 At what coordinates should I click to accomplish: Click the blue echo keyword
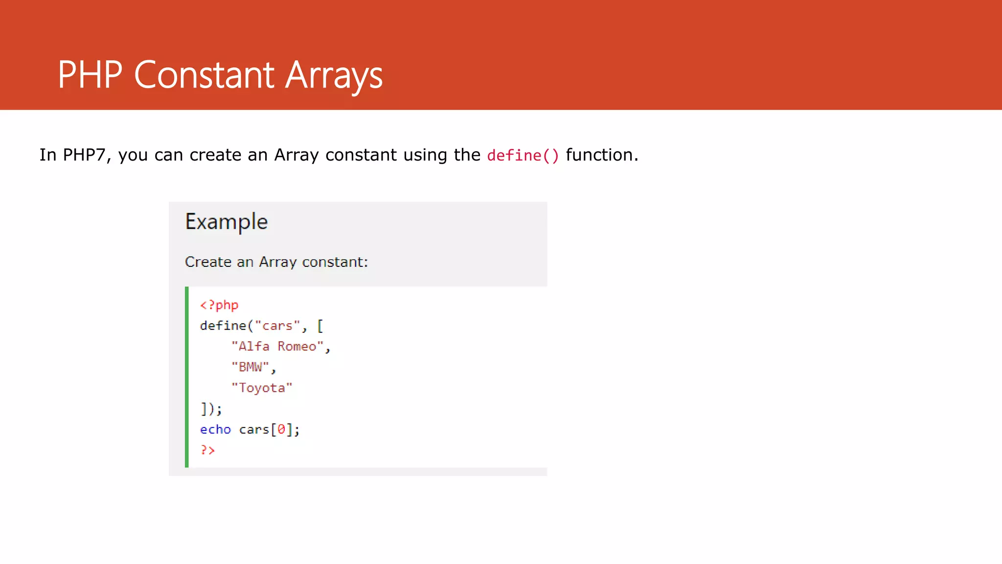click(x=215, y=429)
